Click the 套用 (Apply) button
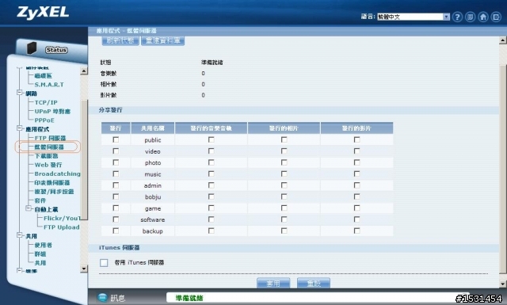 click(x=273, y=284)
